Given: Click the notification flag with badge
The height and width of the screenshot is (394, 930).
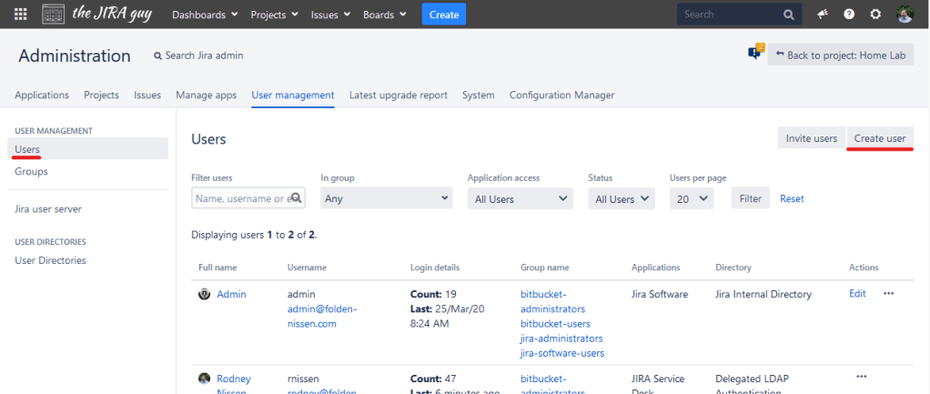Looking at the screenshot, I should tap(754, 54).
